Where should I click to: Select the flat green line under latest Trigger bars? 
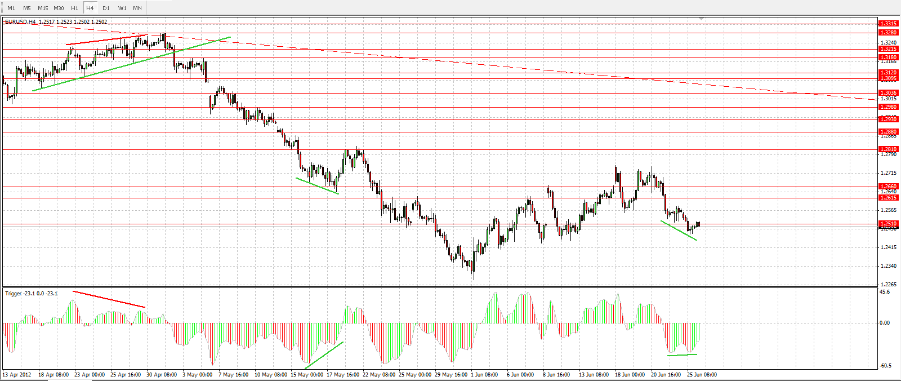coord(682,355)
